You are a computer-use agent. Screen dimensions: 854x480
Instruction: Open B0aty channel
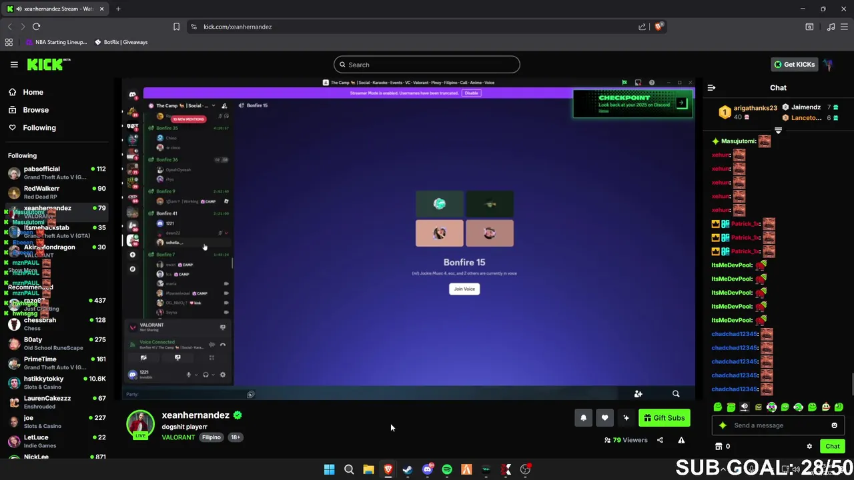(x=56, y=343)
